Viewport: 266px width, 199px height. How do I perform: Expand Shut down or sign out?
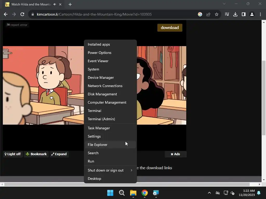coord(110,170)
